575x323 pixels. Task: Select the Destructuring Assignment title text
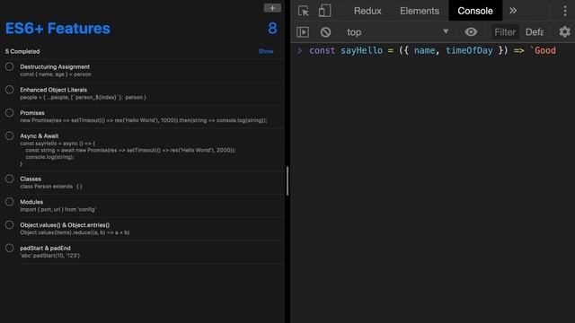tap(55, 66)
